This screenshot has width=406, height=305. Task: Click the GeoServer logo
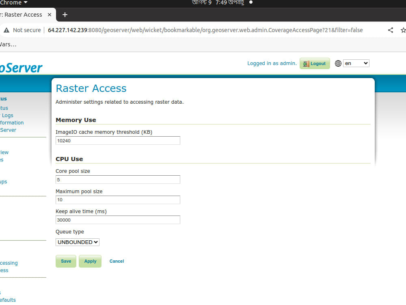click(21, 68)
